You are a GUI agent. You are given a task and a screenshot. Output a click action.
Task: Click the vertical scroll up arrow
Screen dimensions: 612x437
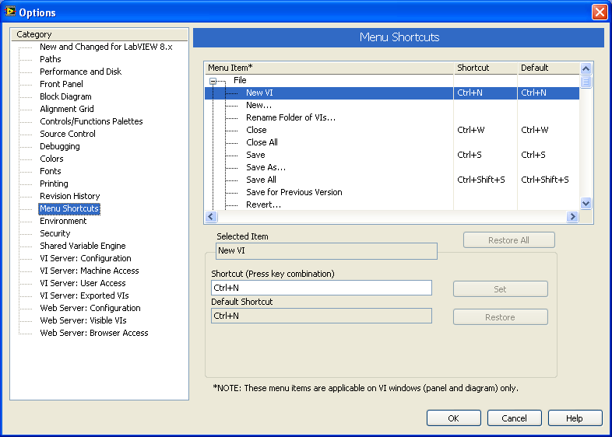(586, 68)
